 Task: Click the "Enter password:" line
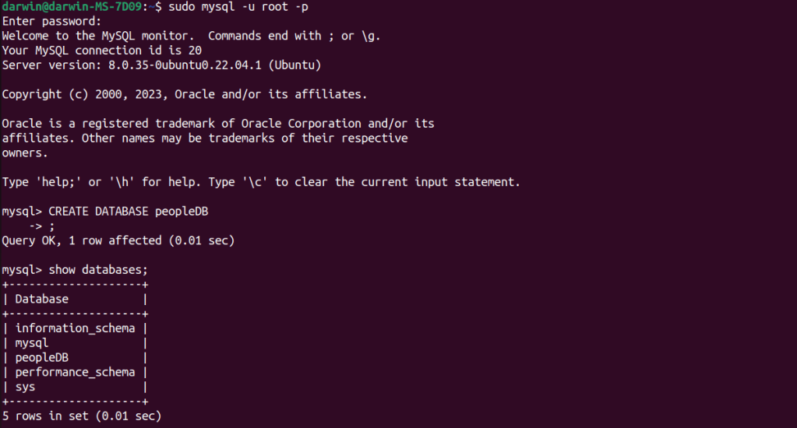pyautogui.click(x=51, y=22)
